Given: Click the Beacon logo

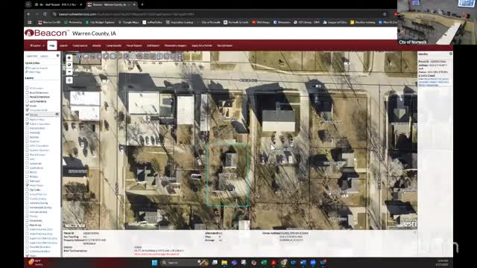Looking at the screenshot, I should coord(46,33).
